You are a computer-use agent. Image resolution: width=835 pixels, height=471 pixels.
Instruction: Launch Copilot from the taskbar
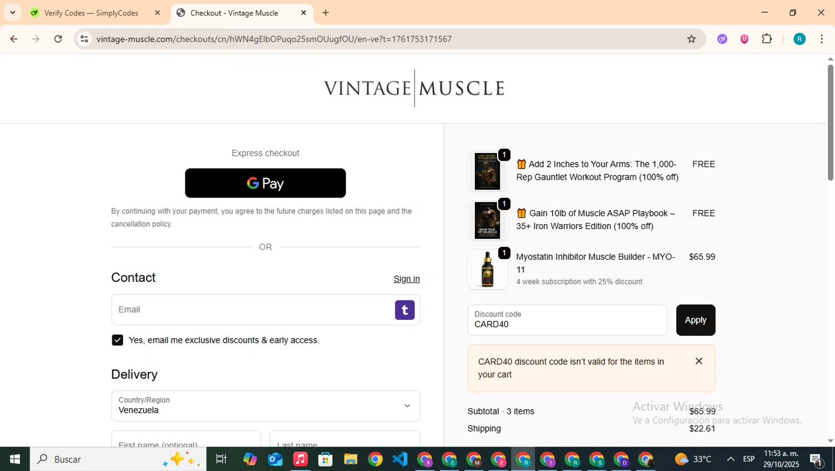click(x=250, y=459)
